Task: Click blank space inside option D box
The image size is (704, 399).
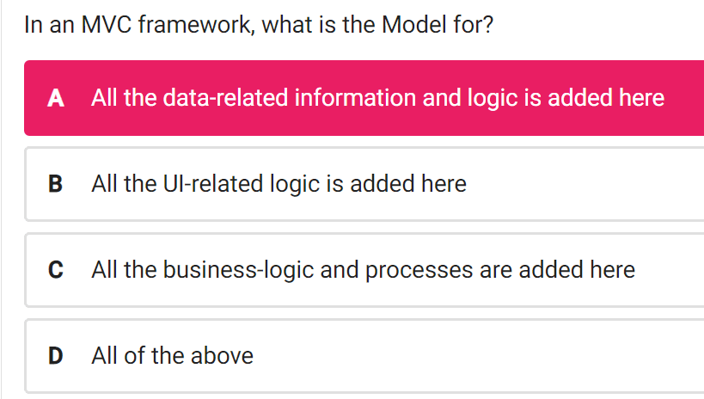Action: point(476,356)
